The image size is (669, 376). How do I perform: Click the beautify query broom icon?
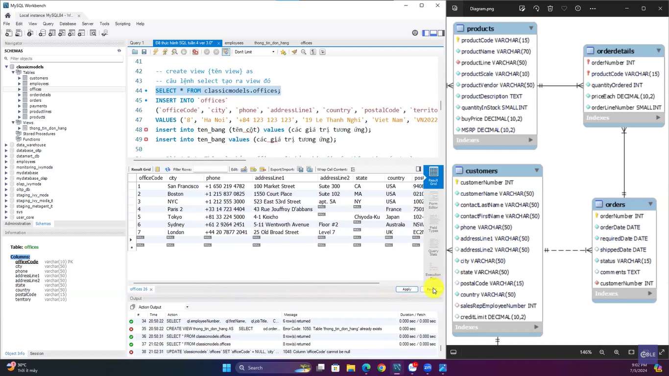point(294,52)
